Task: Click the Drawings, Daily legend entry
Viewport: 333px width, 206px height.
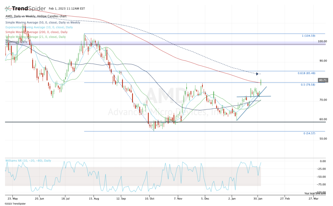Action: (16, 41)
